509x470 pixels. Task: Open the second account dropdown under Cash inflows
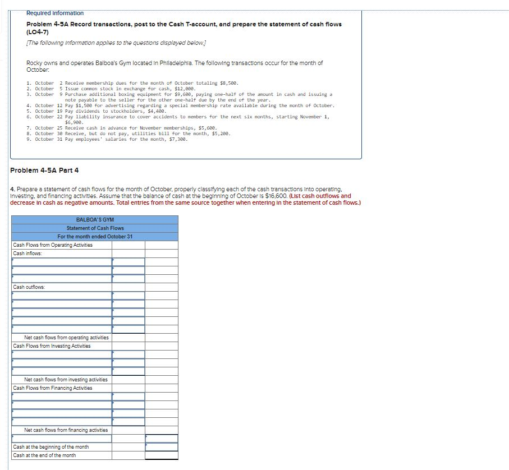[62, 270]
